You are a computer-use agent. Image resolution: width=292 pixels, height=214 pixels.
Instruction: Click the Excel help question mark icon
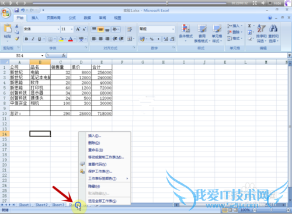[270, 18]
